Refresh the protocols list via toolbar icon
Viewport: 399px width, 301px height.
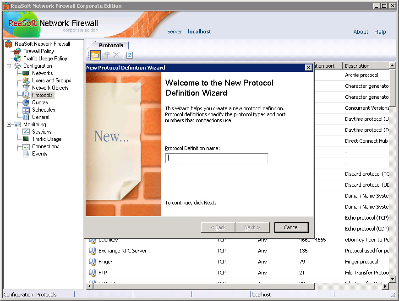[130, 55]
